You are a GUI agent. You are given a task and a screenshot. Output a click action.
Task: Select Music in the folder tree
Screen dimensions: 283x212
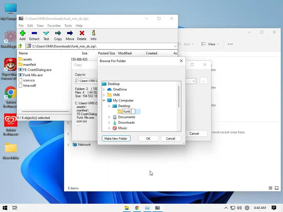pyautogui.click(x=120, y=128)
